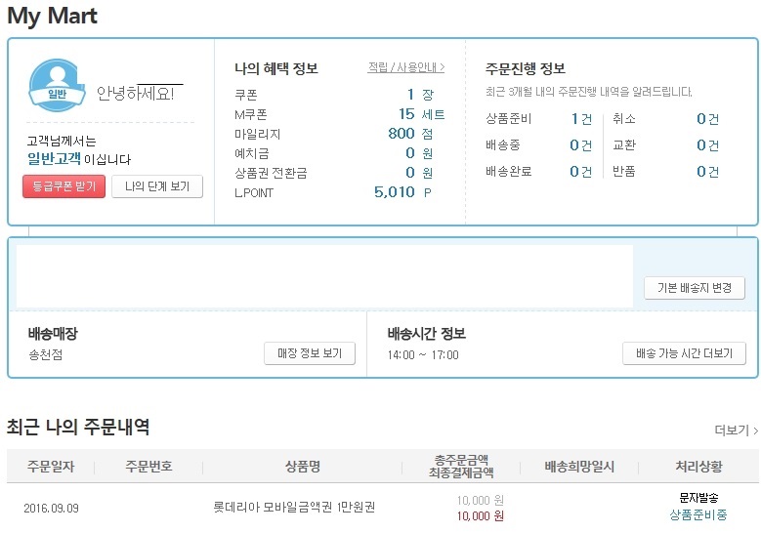Open 상품준비 order count 1건
The width and height of the screenshot is (761, 533).
coord(580,119)
